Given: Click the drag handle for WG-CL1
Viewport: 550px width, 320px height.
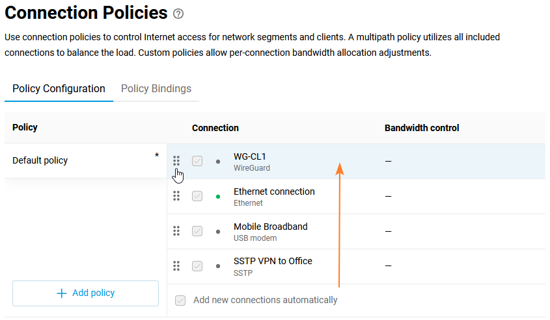Looking at the screenshot, I should pos(176,160).
